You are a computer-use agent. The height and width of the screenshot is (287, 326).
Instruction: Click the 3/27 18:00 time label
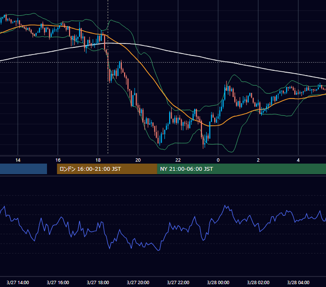(98, 282)
